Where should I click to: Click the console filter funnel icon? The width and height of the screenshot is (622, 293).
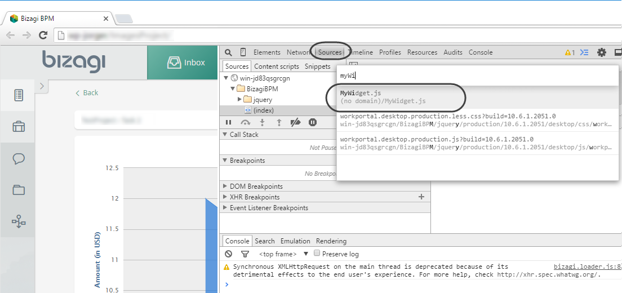coord(245,254)
